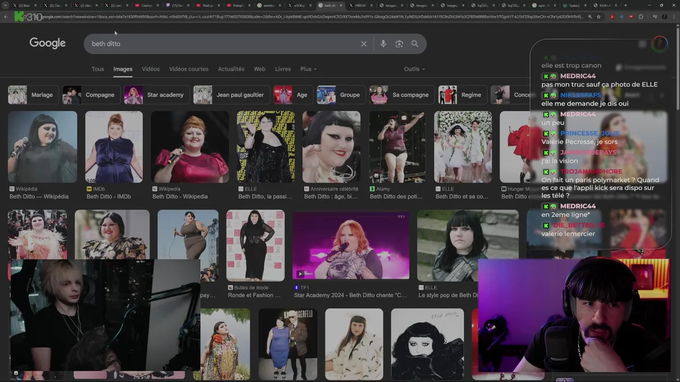The width and height of the screenshot is (680, 382).
Task: Close the active 'beth ditto' browser tab
Action: [x=343, y=5]
